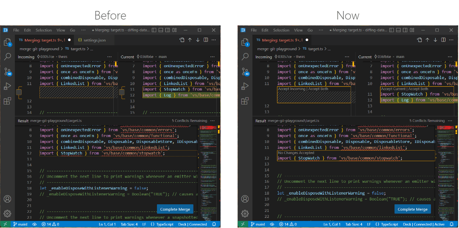This screenshot has height=228, width=459.
Task: Open Edit menu in the Now window
Action: pyautogui.click(x=265, y=30)
